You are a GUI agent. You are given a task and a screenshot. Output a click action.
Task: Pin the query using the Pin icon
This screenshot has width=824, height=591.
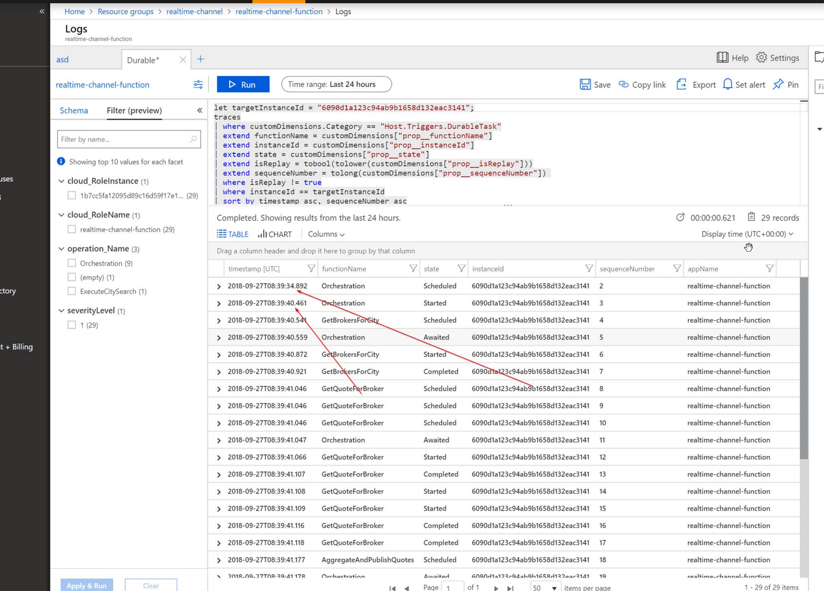tap(778, 85)
